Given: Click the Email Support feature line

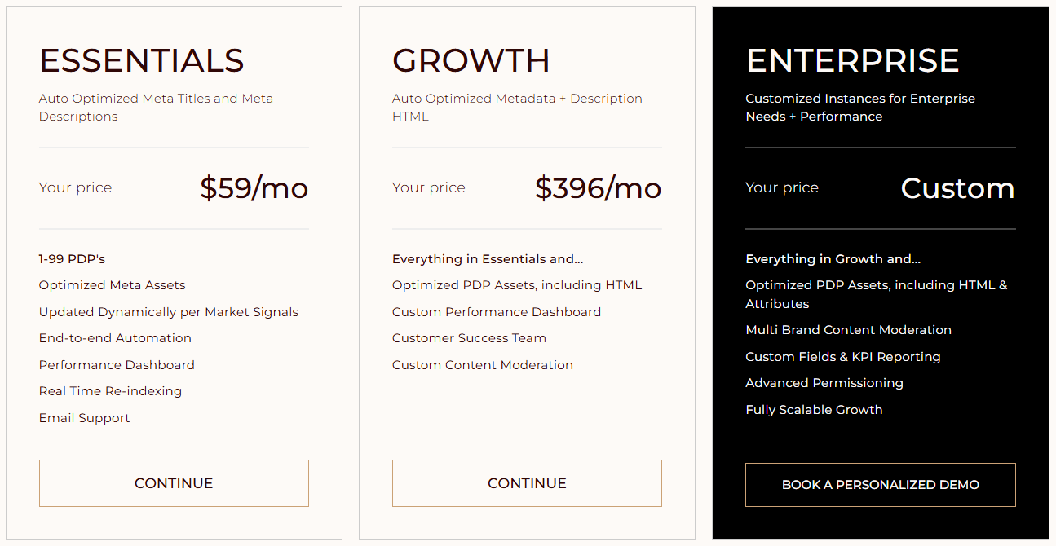Looking at the screenshot, I should (x=85, y=418).
